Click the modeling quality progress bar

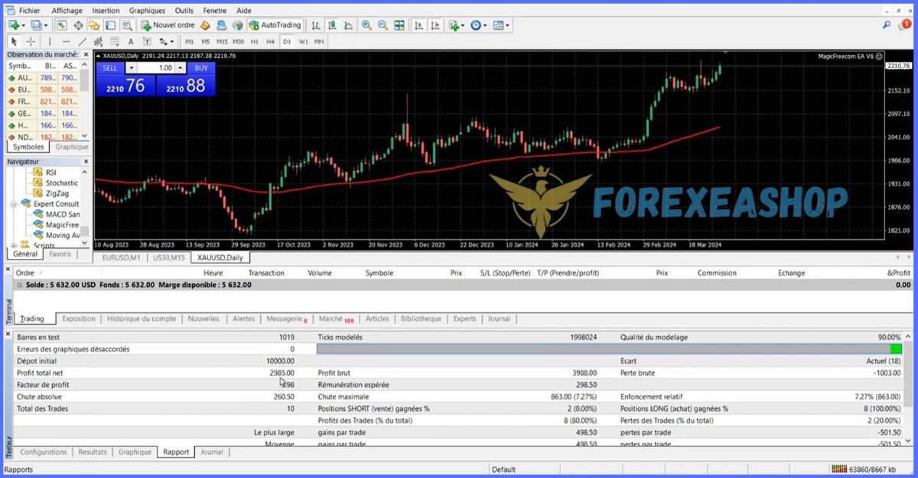pos(609,349)
